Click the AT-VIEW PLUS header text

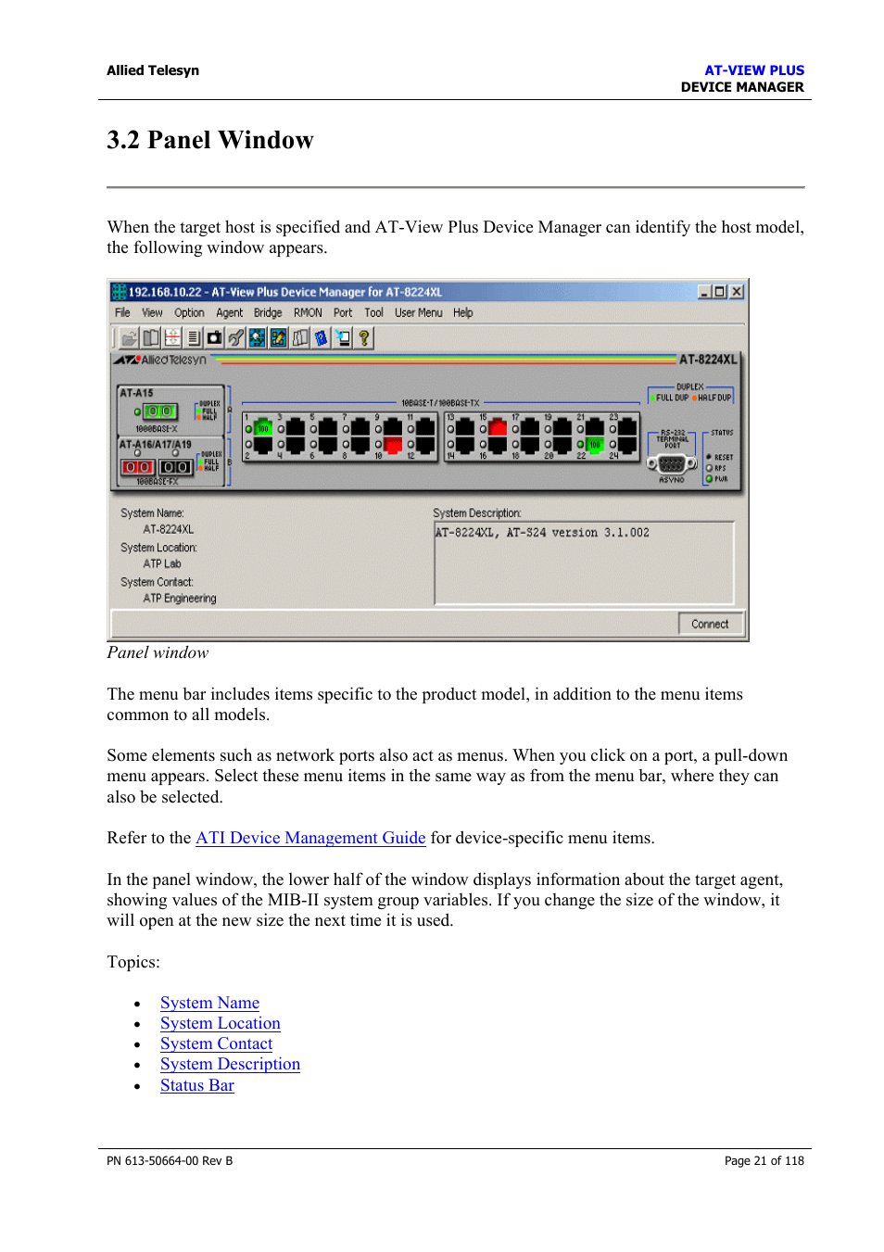(754, 70)
